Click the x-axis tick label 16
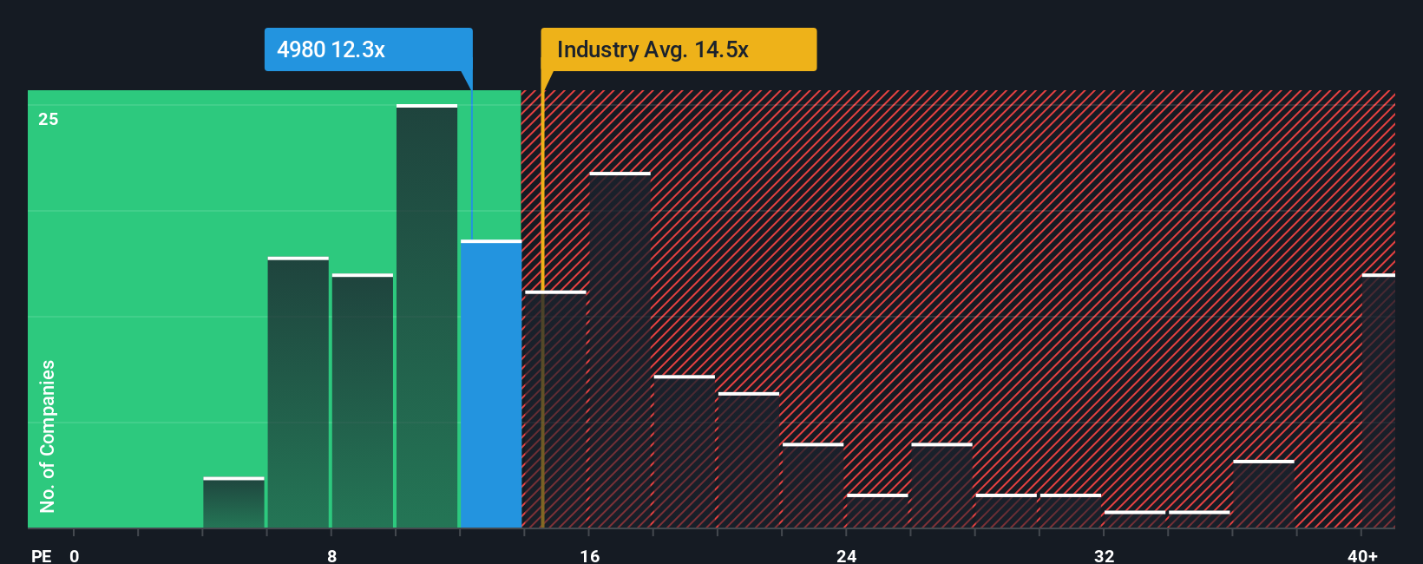This screenshot has height=564, width=1423. [590, 555]
